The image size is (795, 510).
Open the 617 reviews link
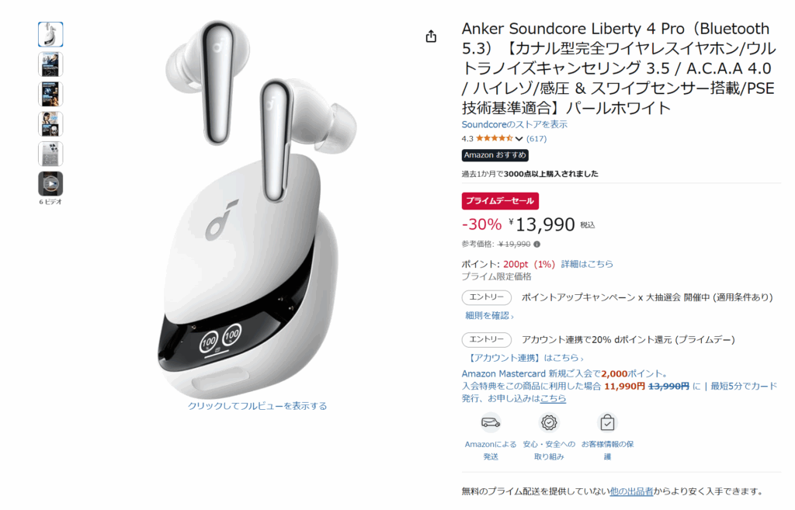click(536, 138)
